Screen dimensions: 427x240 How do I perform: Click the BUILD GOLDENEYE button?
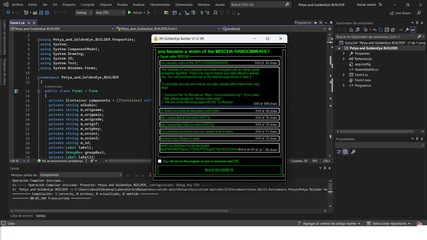coord(220,170)
